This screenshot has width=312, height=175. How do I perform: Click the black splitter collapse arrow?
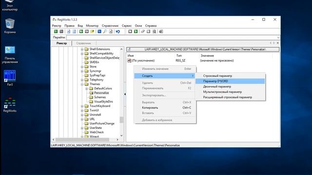[125, 94]
